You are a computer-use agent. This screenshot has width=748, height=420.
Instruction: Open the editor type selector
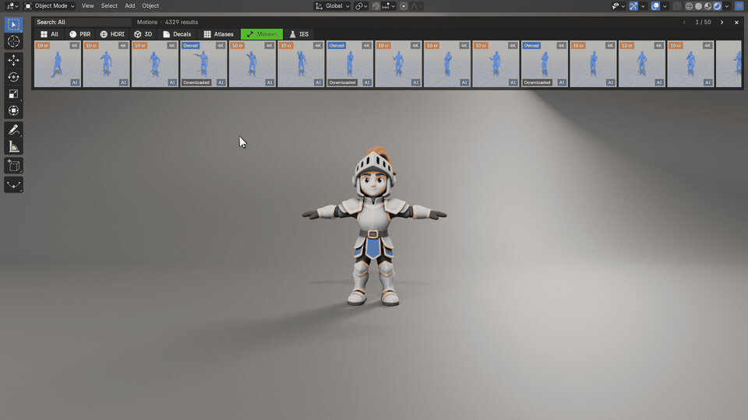pos(12,5)
